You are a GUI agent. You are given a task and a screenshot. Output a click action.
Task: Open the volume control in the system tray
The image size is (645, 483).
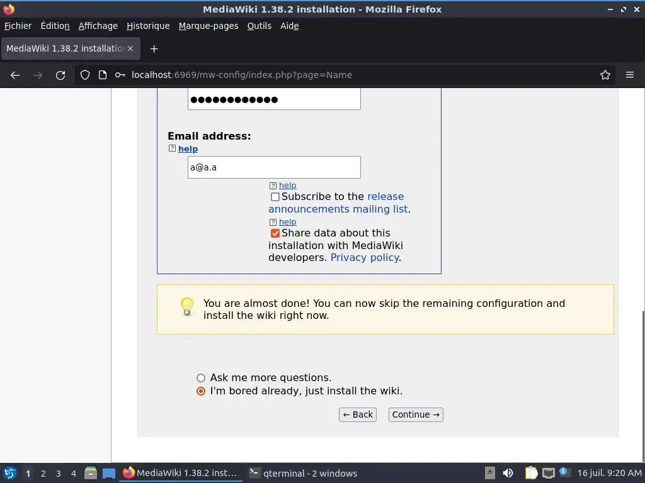(508, 473)
